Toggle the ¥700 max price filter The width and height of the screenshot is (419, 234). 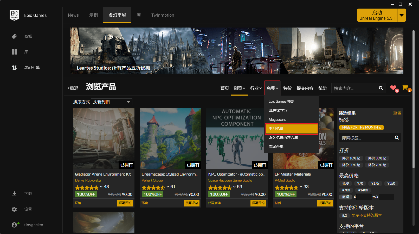346,190
